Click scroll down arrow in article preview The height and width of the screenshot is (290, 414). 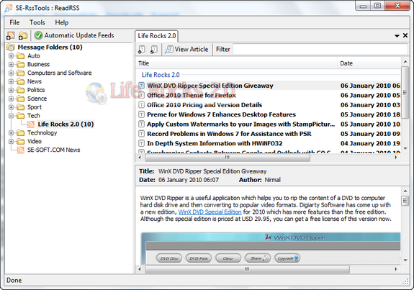[405, 260]
